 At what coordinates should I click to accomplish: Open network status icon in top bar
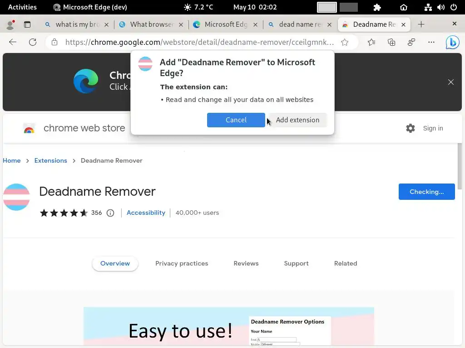(x=428, y=7)
